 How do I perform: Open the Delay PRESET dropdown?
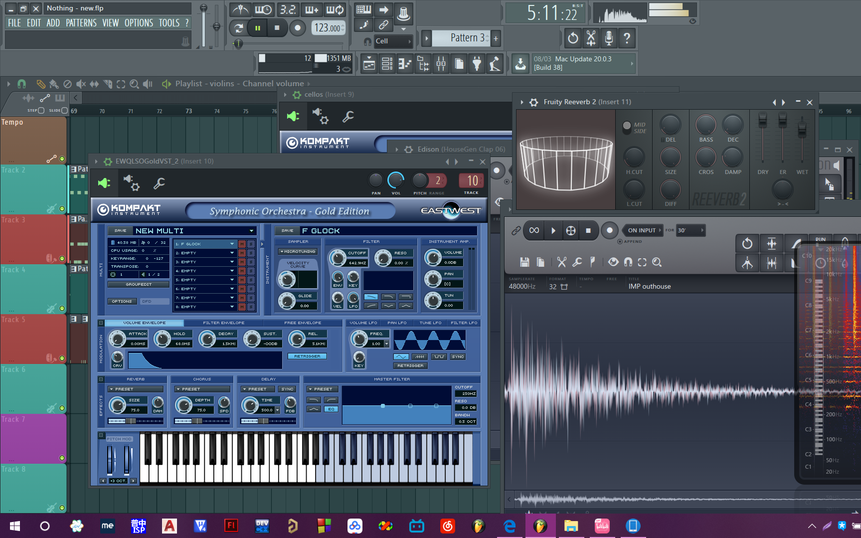(x=258, y=389)
